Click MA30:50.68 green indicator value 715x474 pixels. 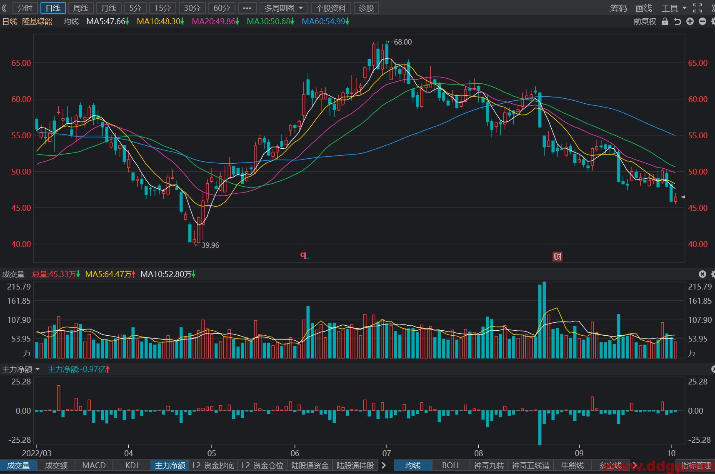270,21
